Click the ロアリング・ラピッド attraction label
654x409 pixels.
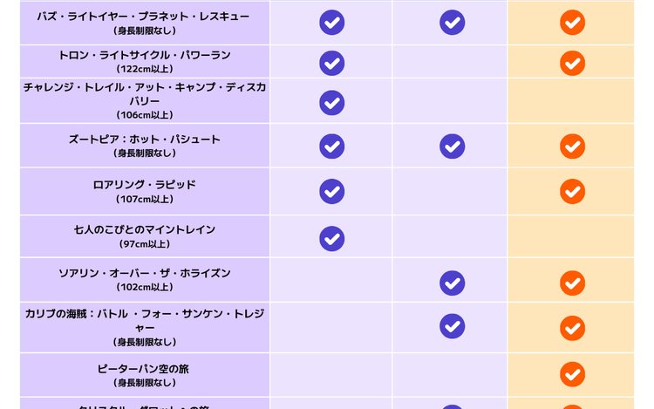point(144,185)
